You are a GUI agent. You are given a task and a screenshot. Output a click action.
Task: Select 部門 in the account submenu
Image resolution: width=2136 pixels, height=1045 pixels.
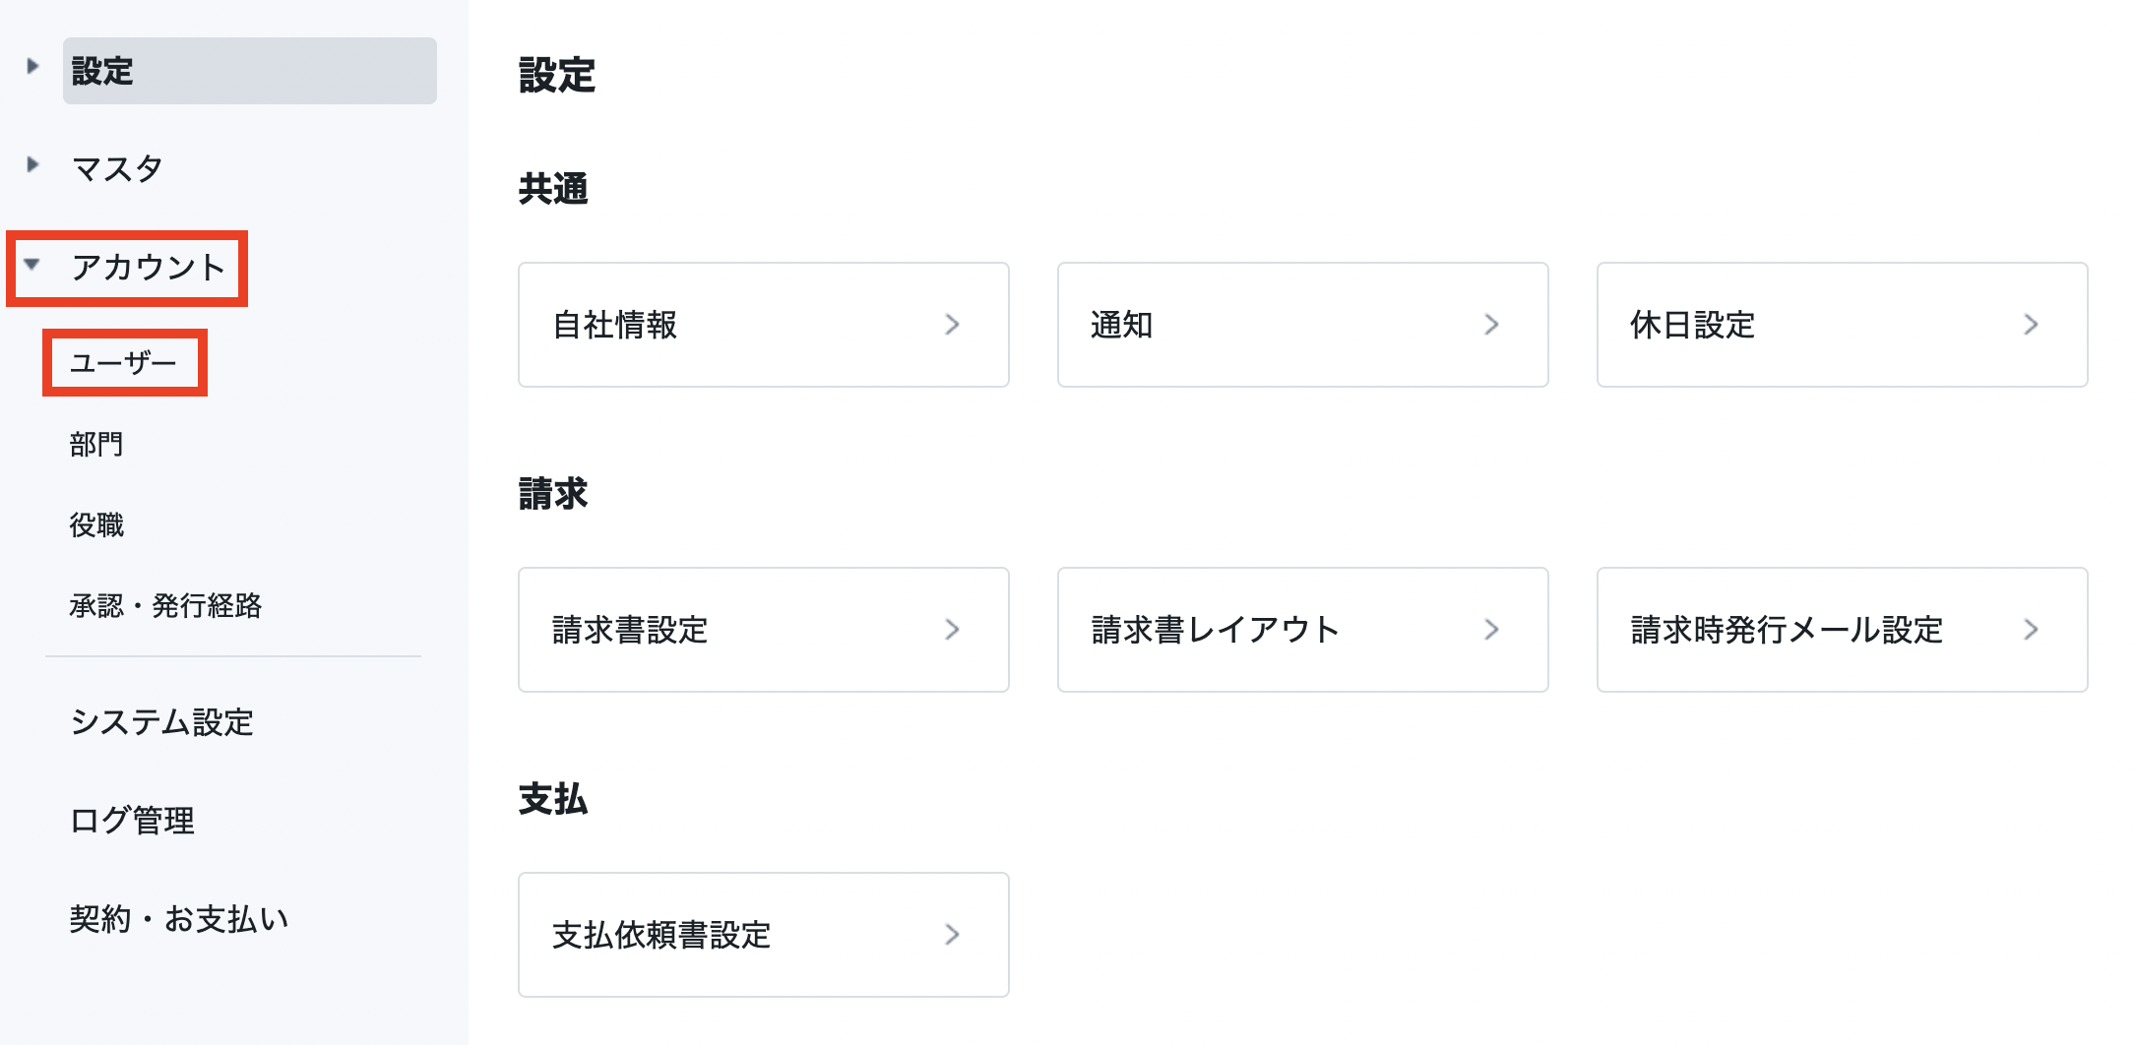96,445
